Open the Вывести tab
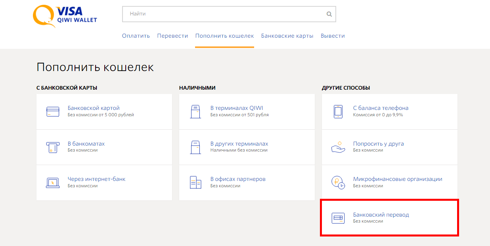The image size is (490, 246). click(333, 36)
